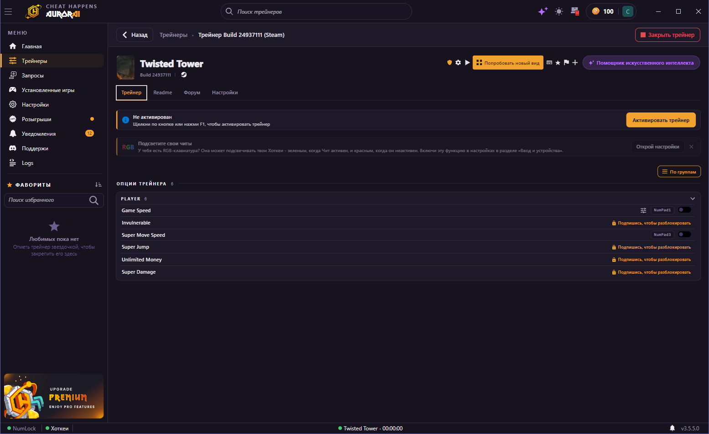Click the Steam platform icon

pos(184,75)
